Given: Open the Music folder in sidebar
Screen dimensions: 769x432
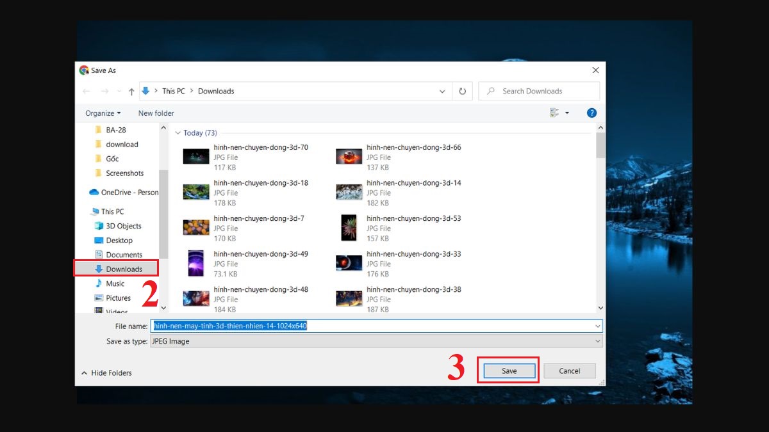Looking at the screenshot, I should click(x=115, y=284).
